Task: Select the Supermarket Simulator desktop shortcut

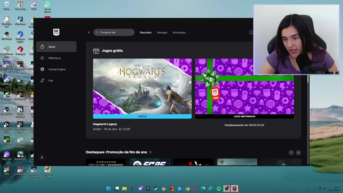Action: 34,172
